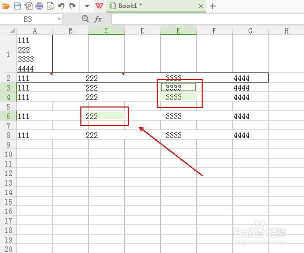Click the 111 value in row 8

tap(23, 135)
